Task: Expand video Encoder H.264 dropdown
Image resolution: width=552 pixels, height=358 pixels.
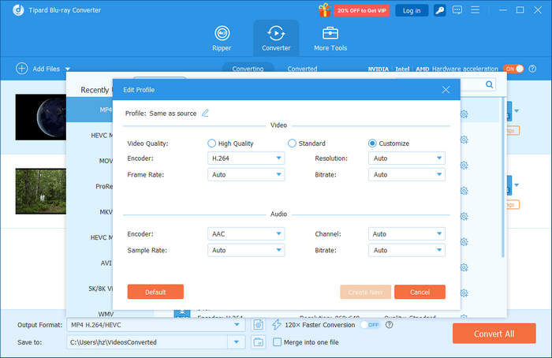Action: point(246,158)
